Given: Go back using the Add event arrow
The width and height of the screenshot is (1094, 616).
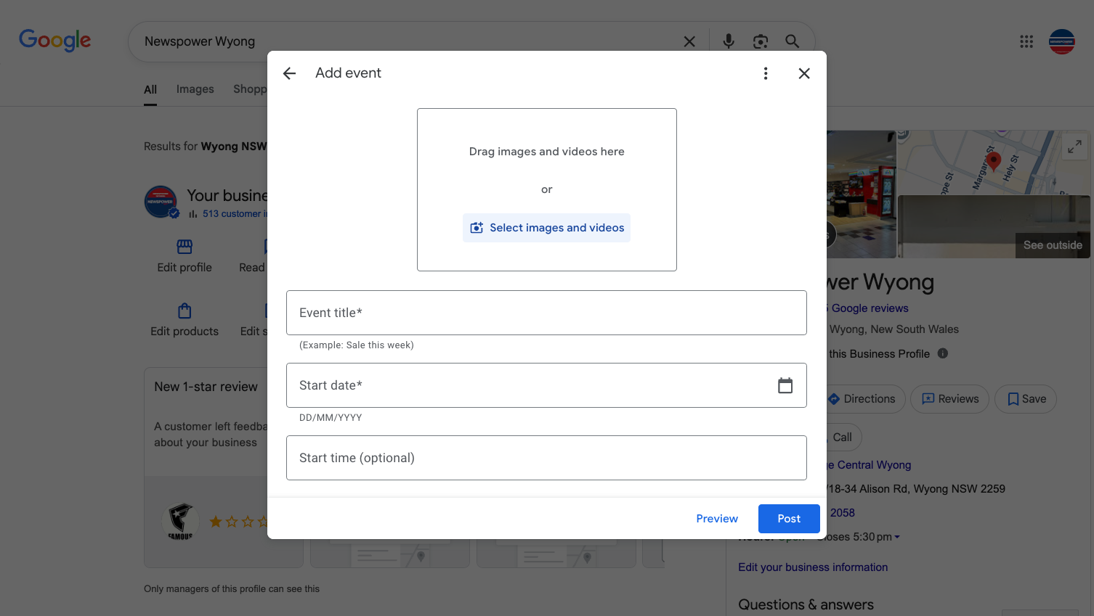Looking at the screenshot, I should click(289, 73).
